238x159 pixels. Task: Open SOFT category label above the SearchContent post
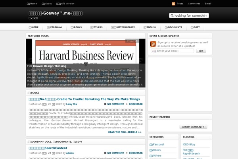point(78,142)
